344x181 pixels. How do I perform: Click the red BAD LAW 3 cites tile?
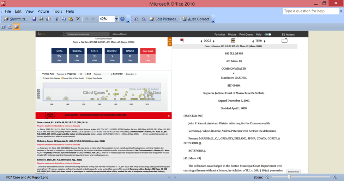pos(148,56)
